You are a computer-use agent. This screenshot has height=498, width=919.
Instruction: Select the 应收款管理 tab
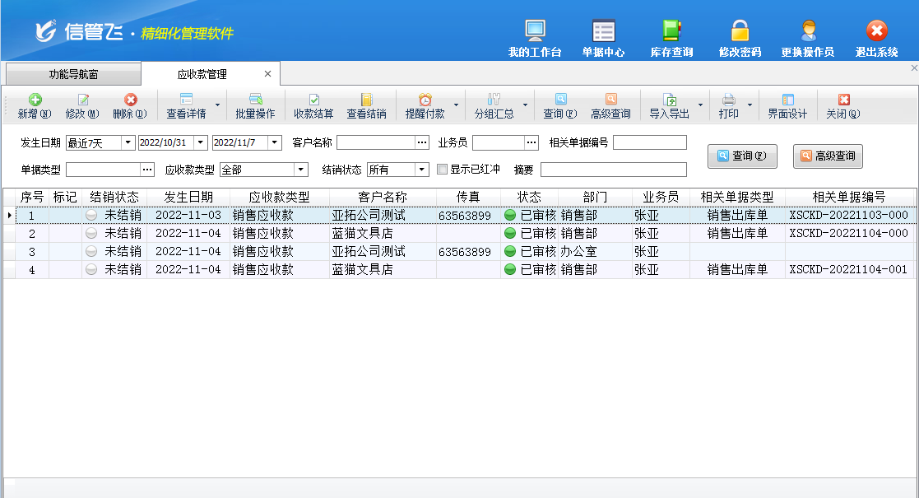tap(202, 74)
